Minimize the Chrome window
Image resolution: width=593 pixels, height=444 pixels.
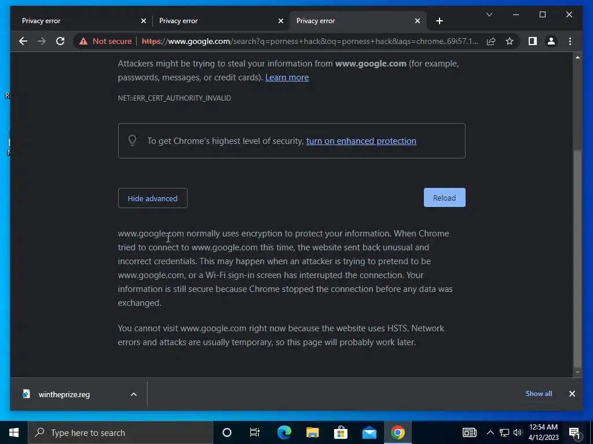[516, 14]
